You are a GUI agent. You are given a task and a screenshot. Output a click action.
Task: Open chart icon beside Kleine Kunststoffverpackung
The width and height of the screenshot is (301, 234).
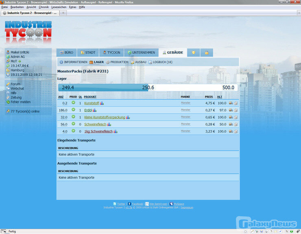pos(128,117)
